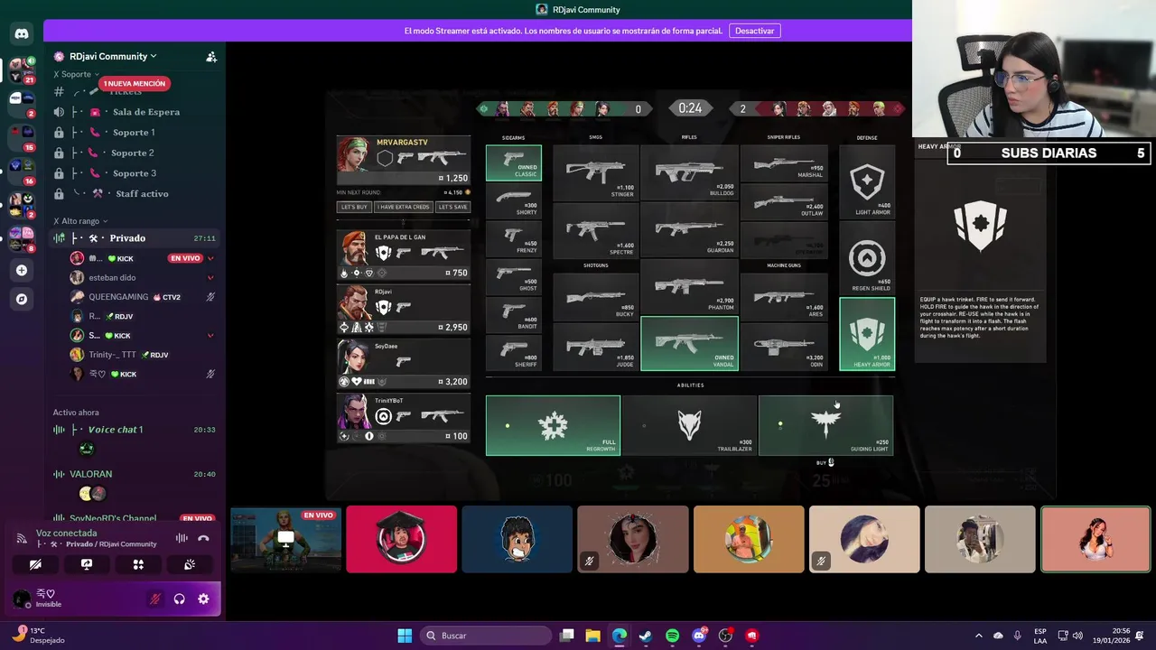The width and height of the screenshot is (1156, 650).
Task: Click the share your screen icon
Action: pos(87,564)
